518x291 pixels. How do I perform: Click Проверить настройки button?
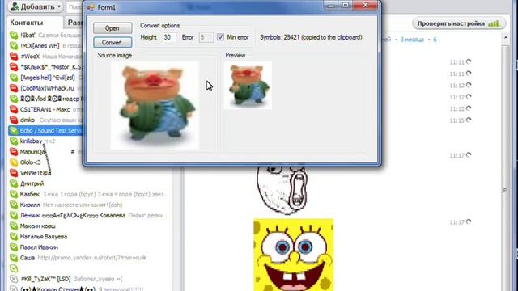pos(459,23)
